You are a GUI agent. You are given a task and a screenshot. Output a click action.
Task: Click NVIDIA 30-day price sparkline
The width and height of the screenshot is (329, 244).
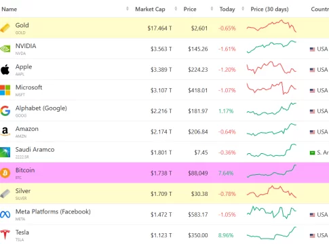tap(271, 47)
